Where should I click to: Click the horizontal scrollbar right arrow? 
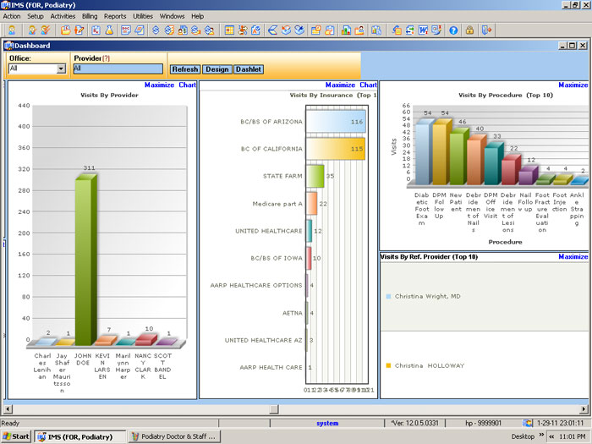[584, 408]
